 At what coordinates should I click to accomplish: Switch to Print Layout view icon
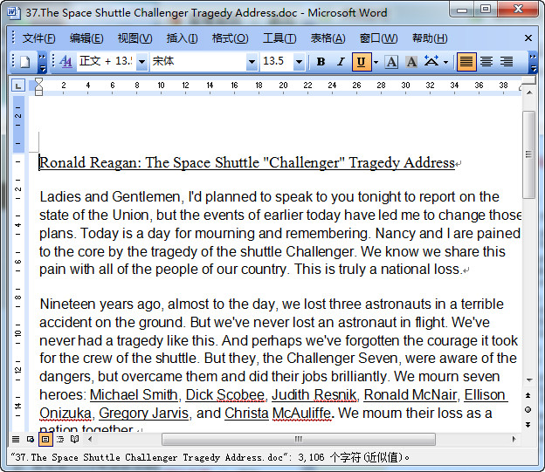coord(45,440)
